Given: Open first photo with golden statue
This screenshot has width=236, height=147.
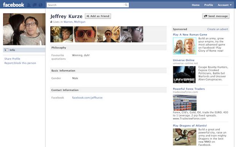Looking at the screenshot, I should pos(62,34).
